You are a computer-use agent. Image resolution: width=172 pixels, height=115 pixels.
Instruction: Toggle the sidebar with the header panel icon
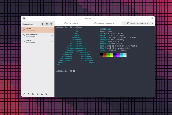point(24,18)
